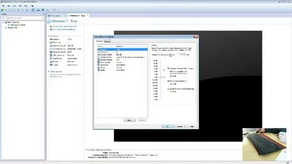This screenshot has height=164, width=292.
Task: Select Shared VMs in the library tree
Action: [12, 28]
